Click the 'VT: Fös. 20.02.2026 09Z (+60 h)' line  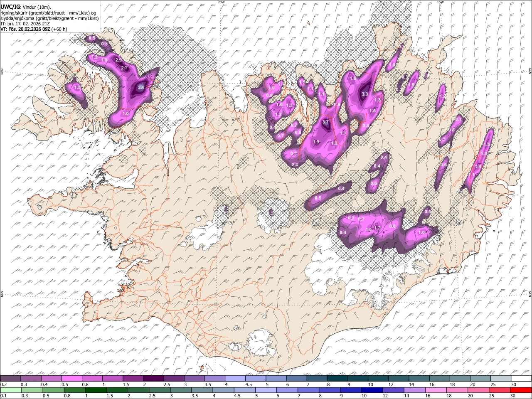point(34,30)
